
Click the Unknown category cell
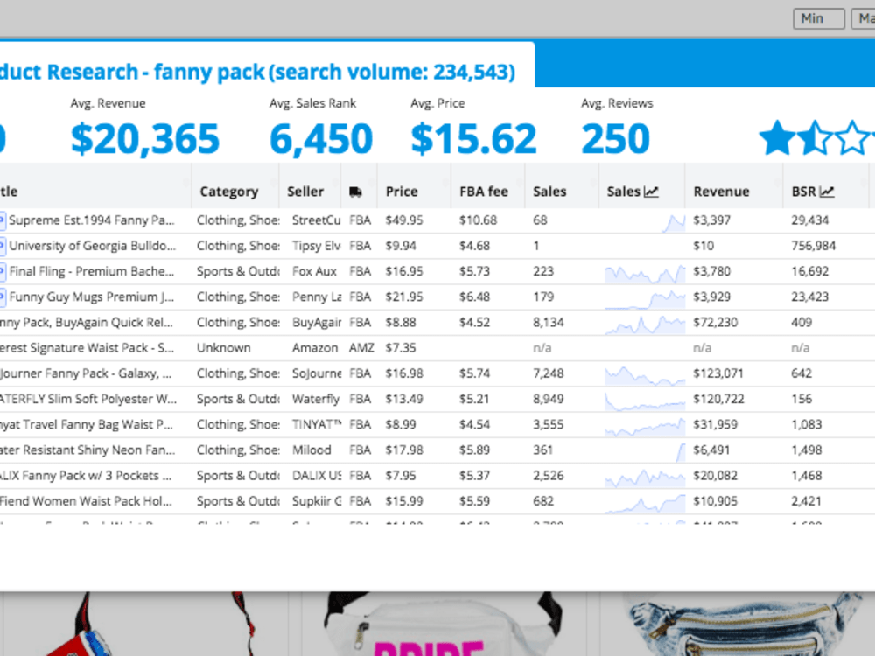click(223, 348)
